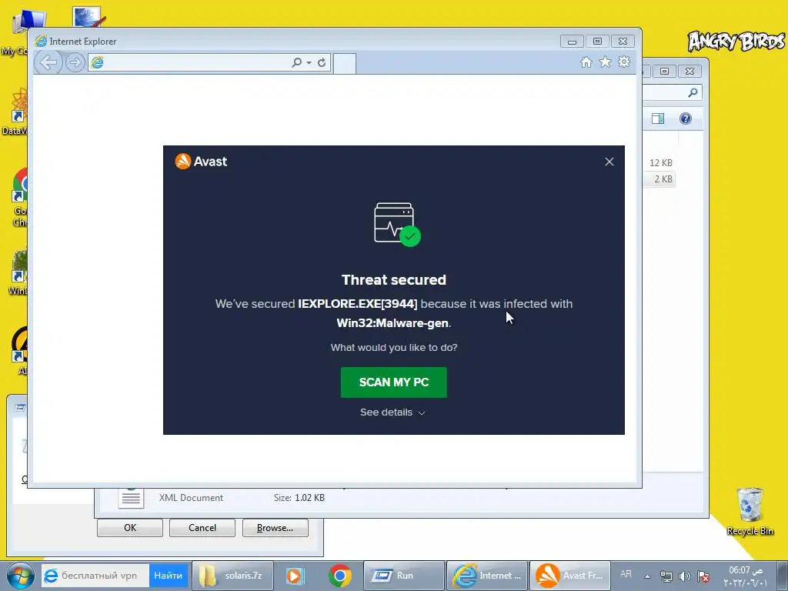Open Internet Explorer Tools gear
The image size is (788, 591).
pyautogui.click(x=624, y=62)
